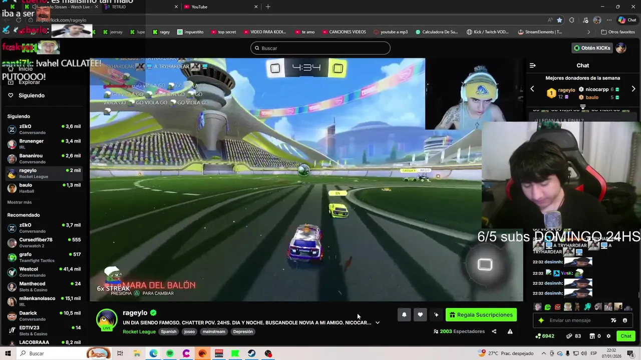This screenshot has height=360, width=641.
Task: Open Bananirou channel in sidebar
Action: tap(45, 158)
